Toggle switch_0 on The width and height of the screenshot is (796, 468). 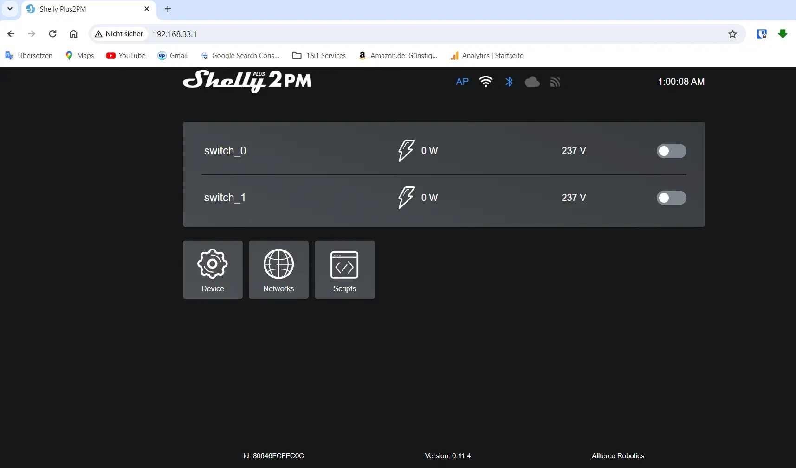(671, 151)
